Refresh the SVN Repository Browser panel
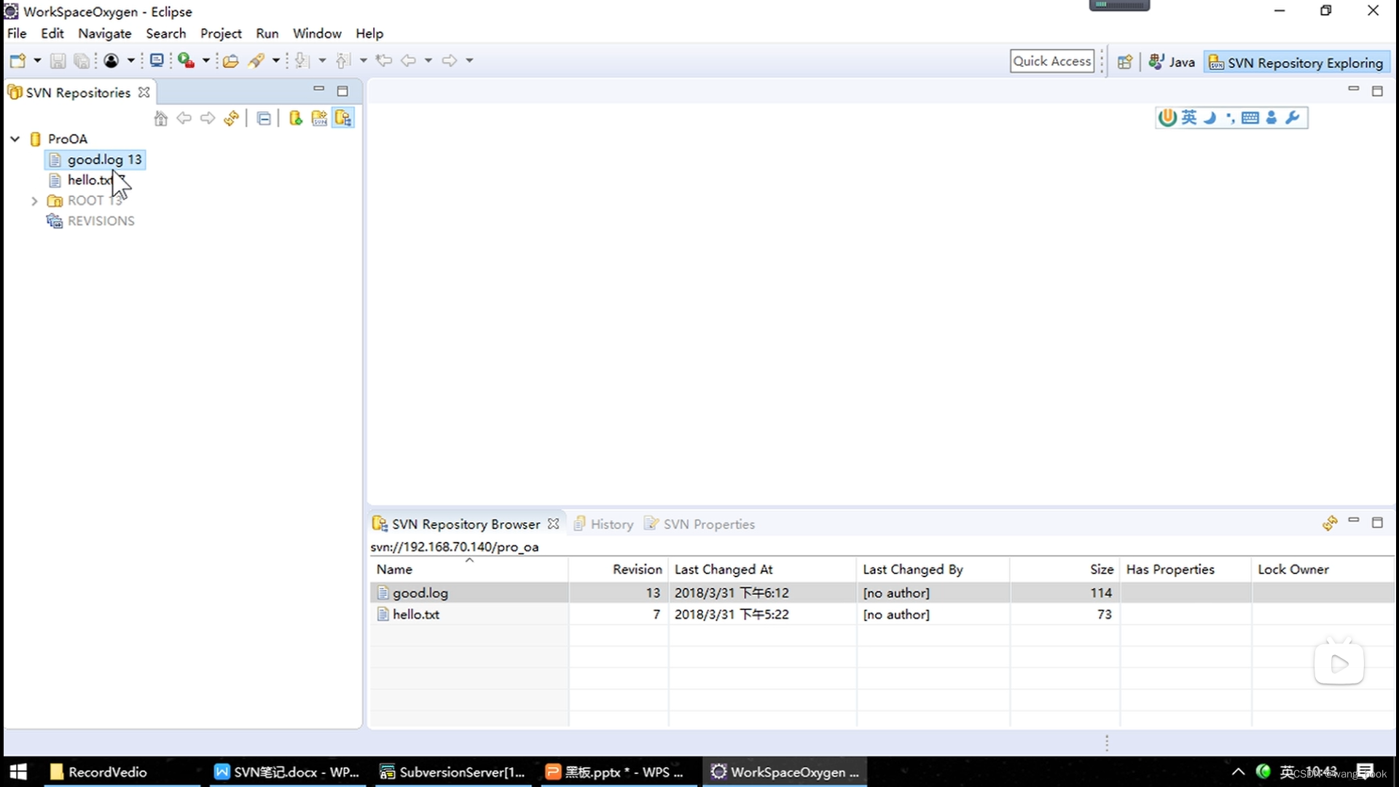 coord(1330,523)
